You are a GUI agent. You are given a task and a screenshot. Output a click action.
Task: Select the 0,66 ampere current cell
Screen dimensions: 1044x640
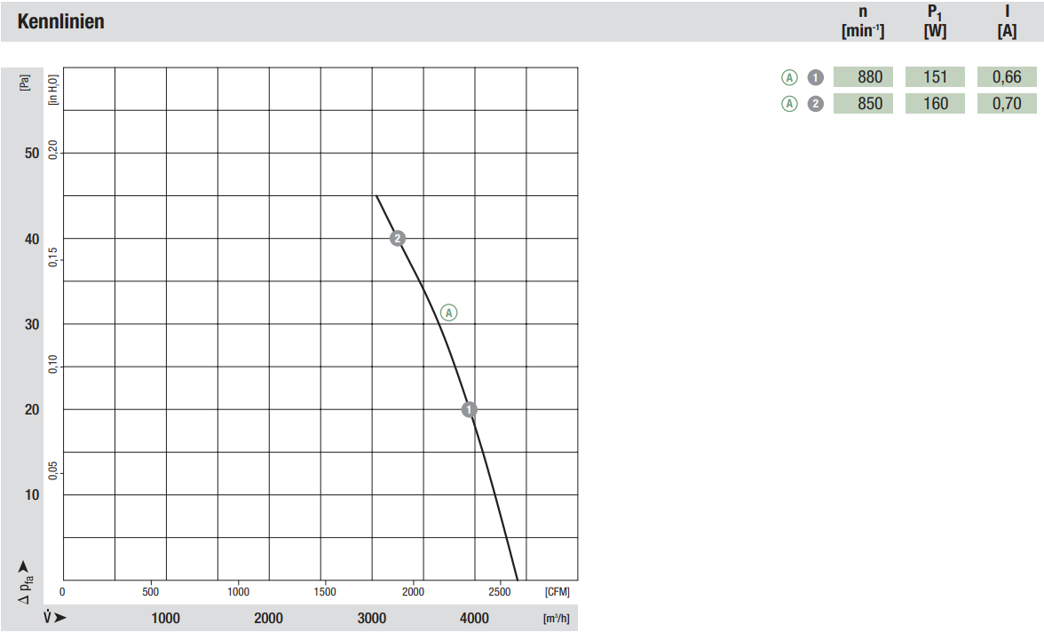click(x=1007, y=77)
